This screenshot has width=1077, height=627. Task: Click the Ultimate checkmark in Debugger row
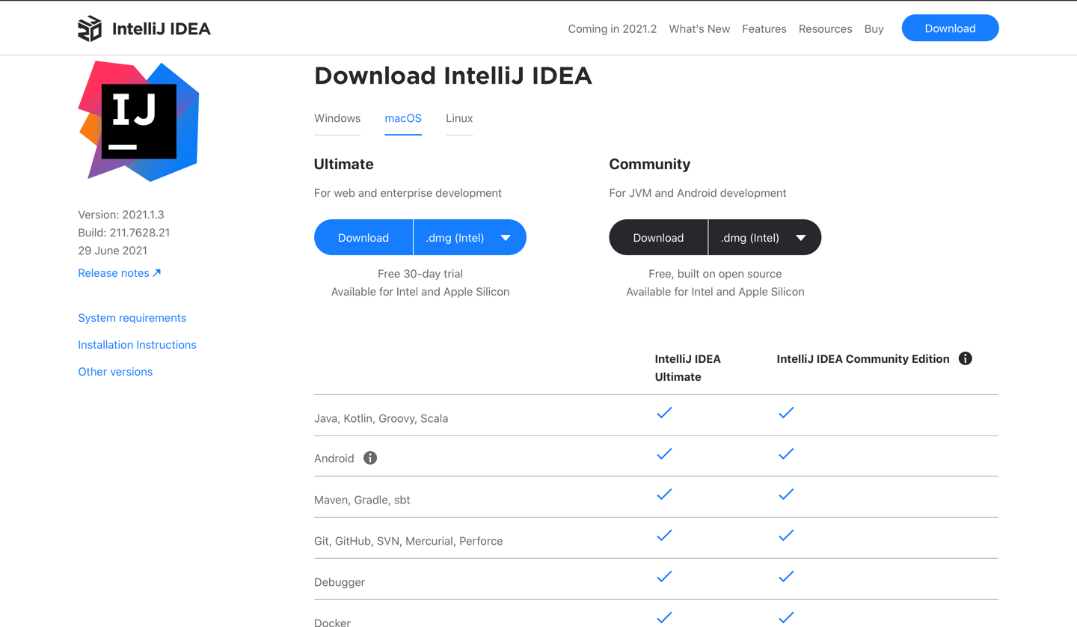(664, 576)
